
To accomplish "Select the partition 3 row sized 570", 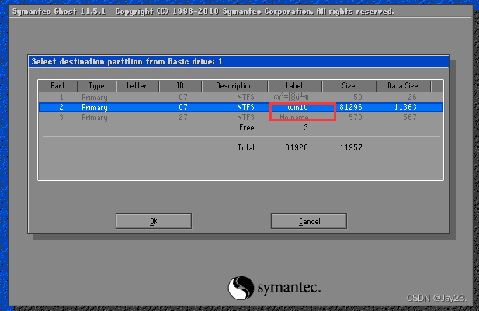I will (x=241, y=118).
